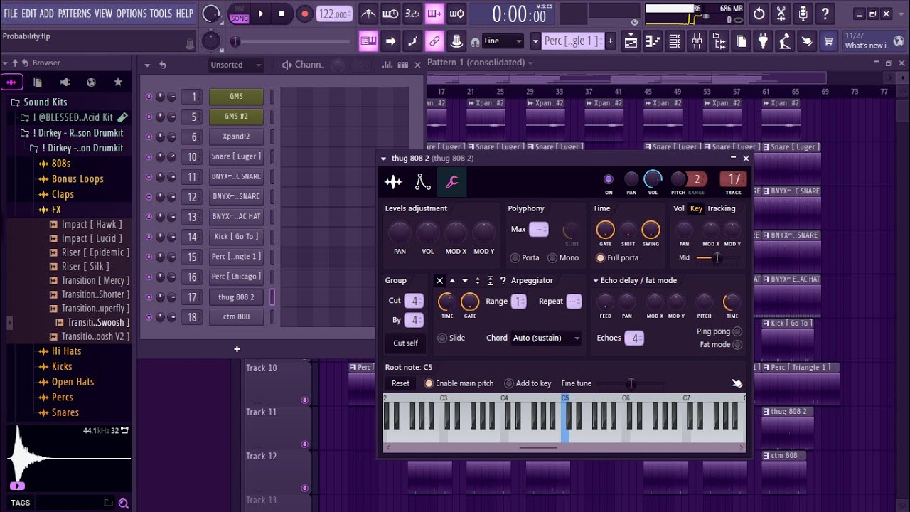
Task: Open the Line snap dropdown
Action: 503,41
